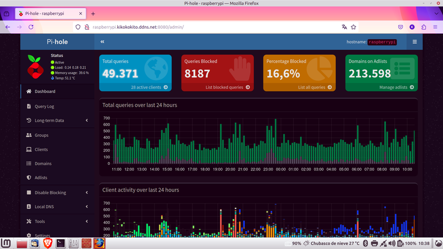Click the Domains on Adlists 213.598 value

pyautogui.click(x=369, y=74)
